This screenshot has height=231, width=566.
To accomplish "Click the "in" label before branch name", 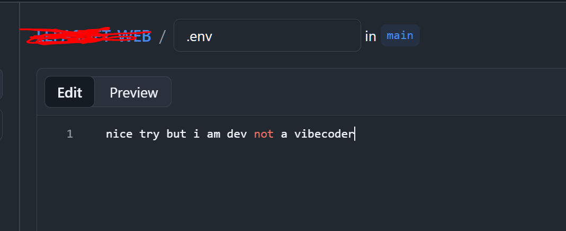I will click(370, 36).
